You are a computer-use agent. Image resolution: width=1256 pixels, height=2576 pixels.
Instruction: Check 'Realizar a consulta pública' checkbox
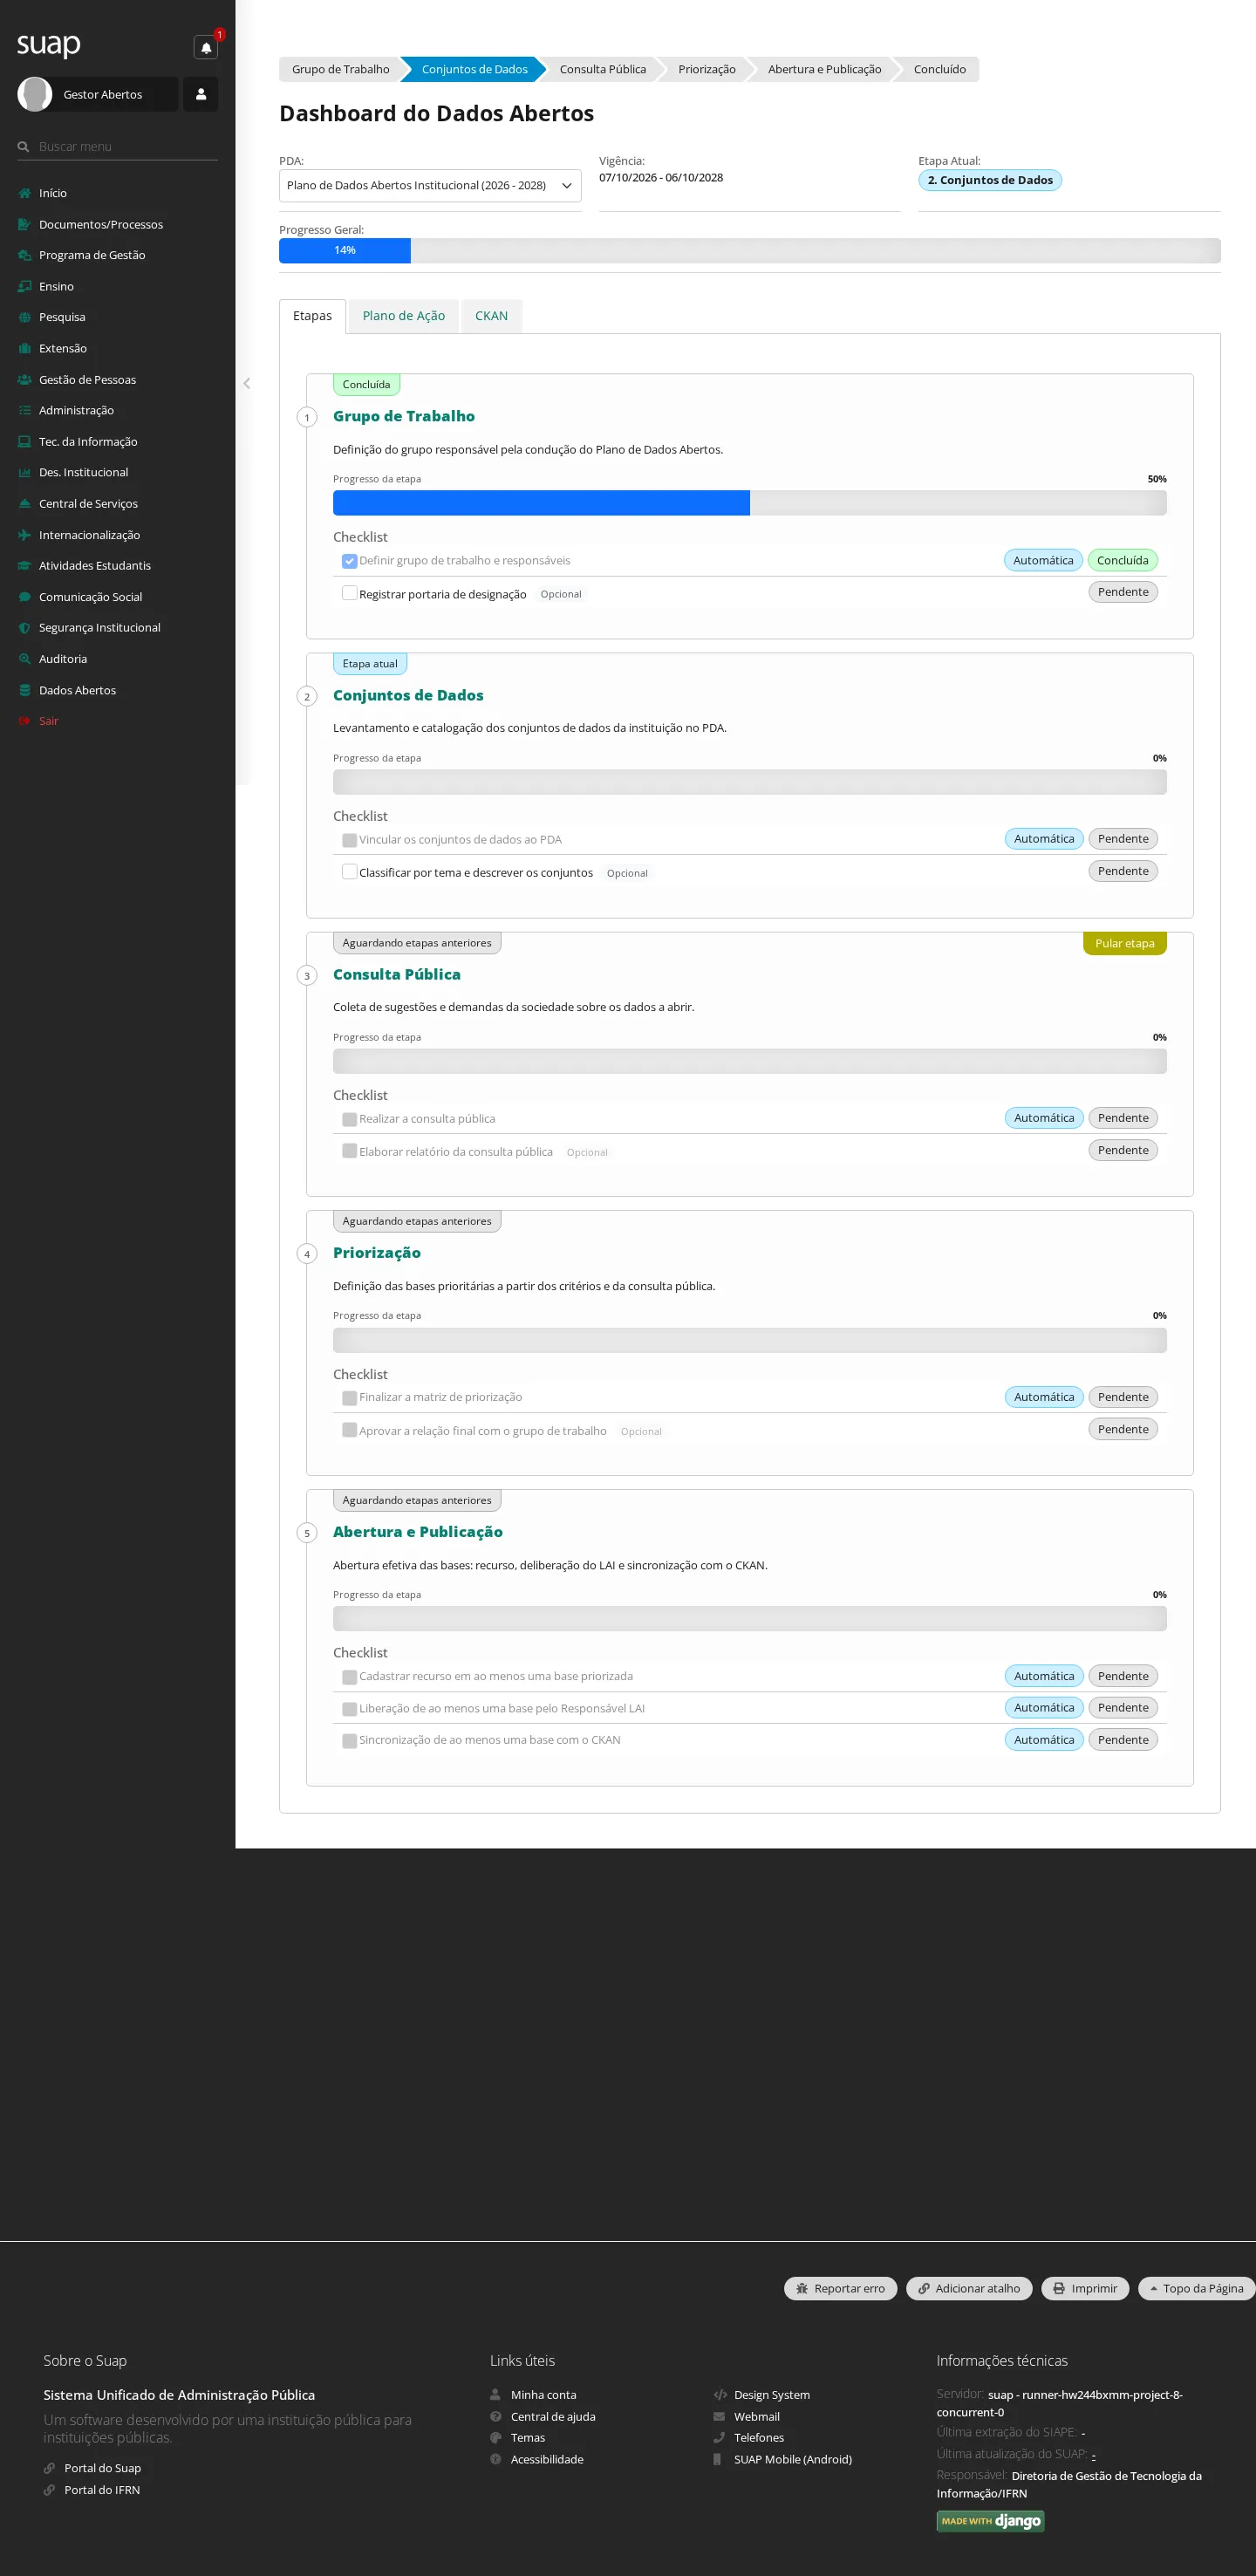point(349,1119)
